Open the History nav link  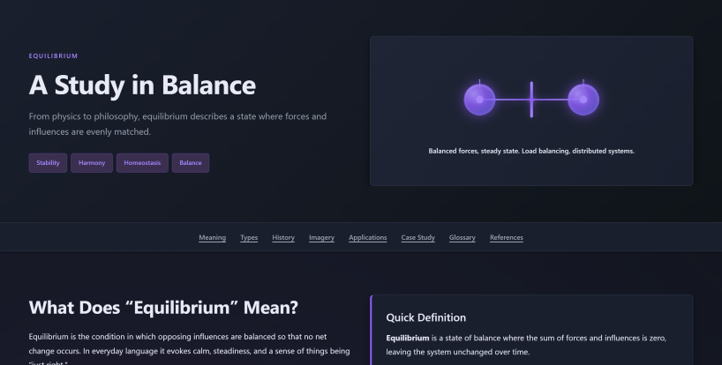coord(283,238)
